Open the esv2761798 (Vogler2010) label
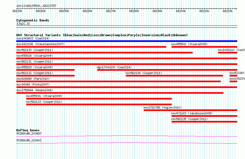This screenshot has width=245, height=159. [x=162, y=107]
